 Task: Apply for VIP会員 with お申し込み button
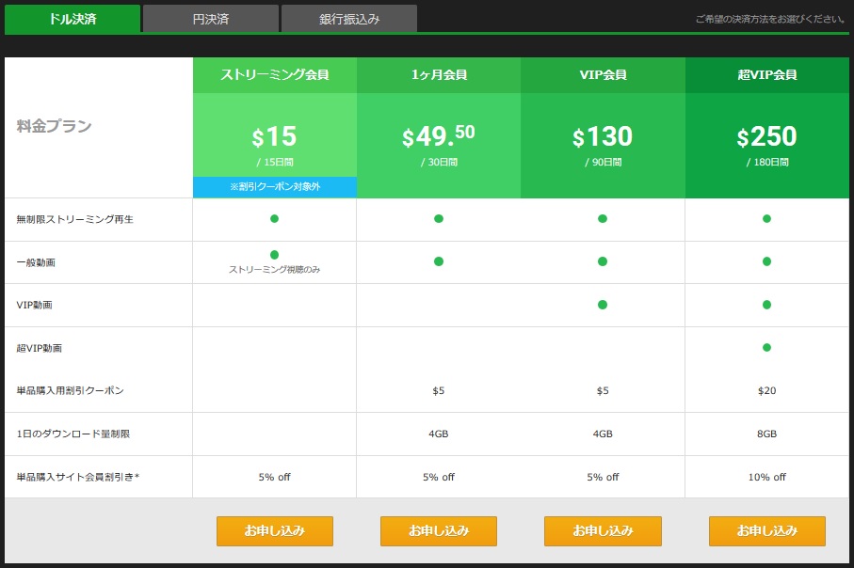tap(603, 530)
